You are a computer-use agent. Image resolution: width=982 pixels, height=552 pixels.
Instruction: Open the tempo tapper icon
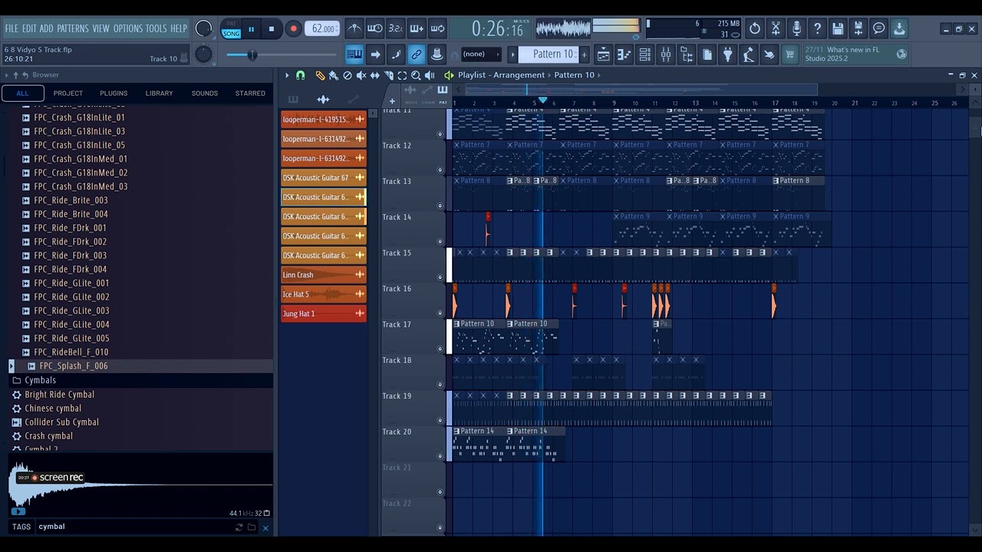tap(749, 54)
